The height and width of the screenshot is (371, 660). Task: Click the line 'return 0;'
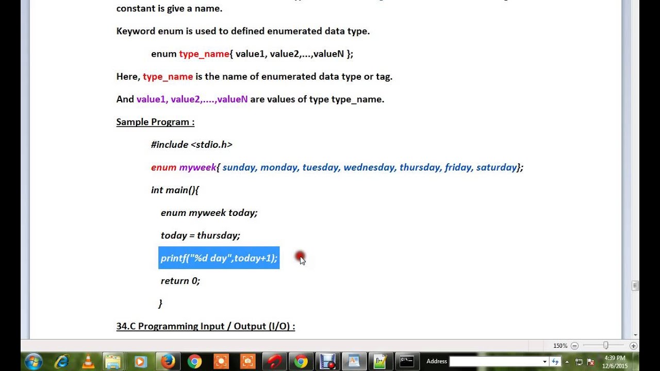coord(180,281)
